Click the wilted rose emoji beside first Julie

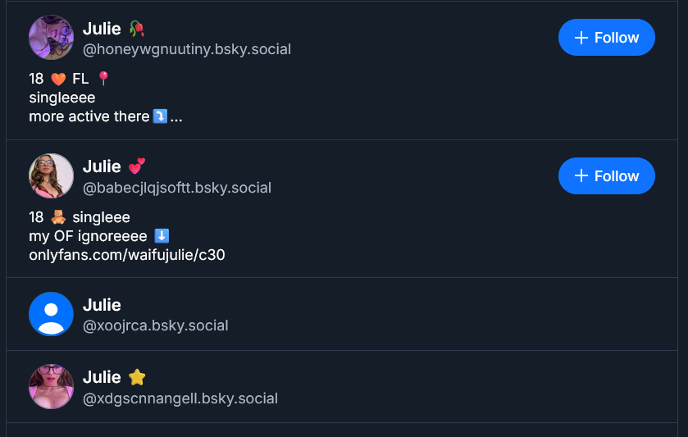tap(137, 29)
